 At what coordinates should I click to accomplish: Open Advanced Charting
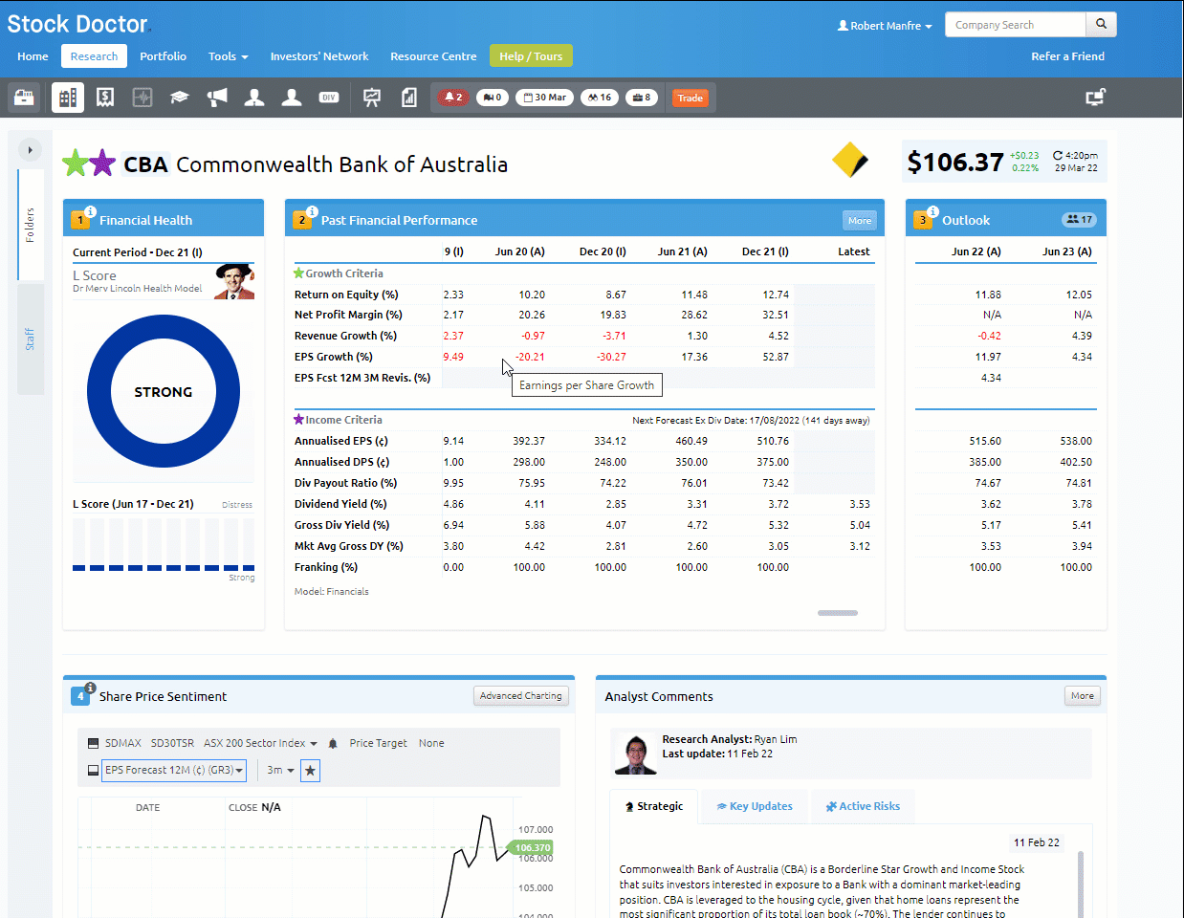pyautogui.click(x=521, y=696)
